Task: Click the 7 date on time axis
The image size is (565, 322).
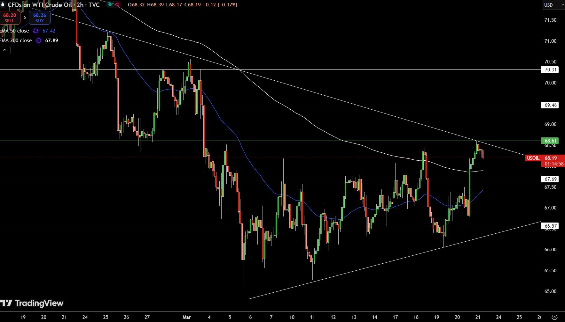Action: (271, 317)
